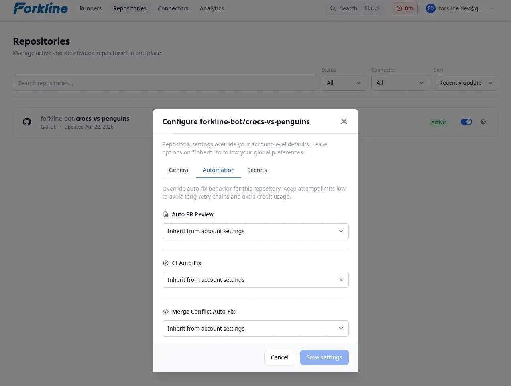
Task: Click the FD user avatar
Action: pos(430,8)
